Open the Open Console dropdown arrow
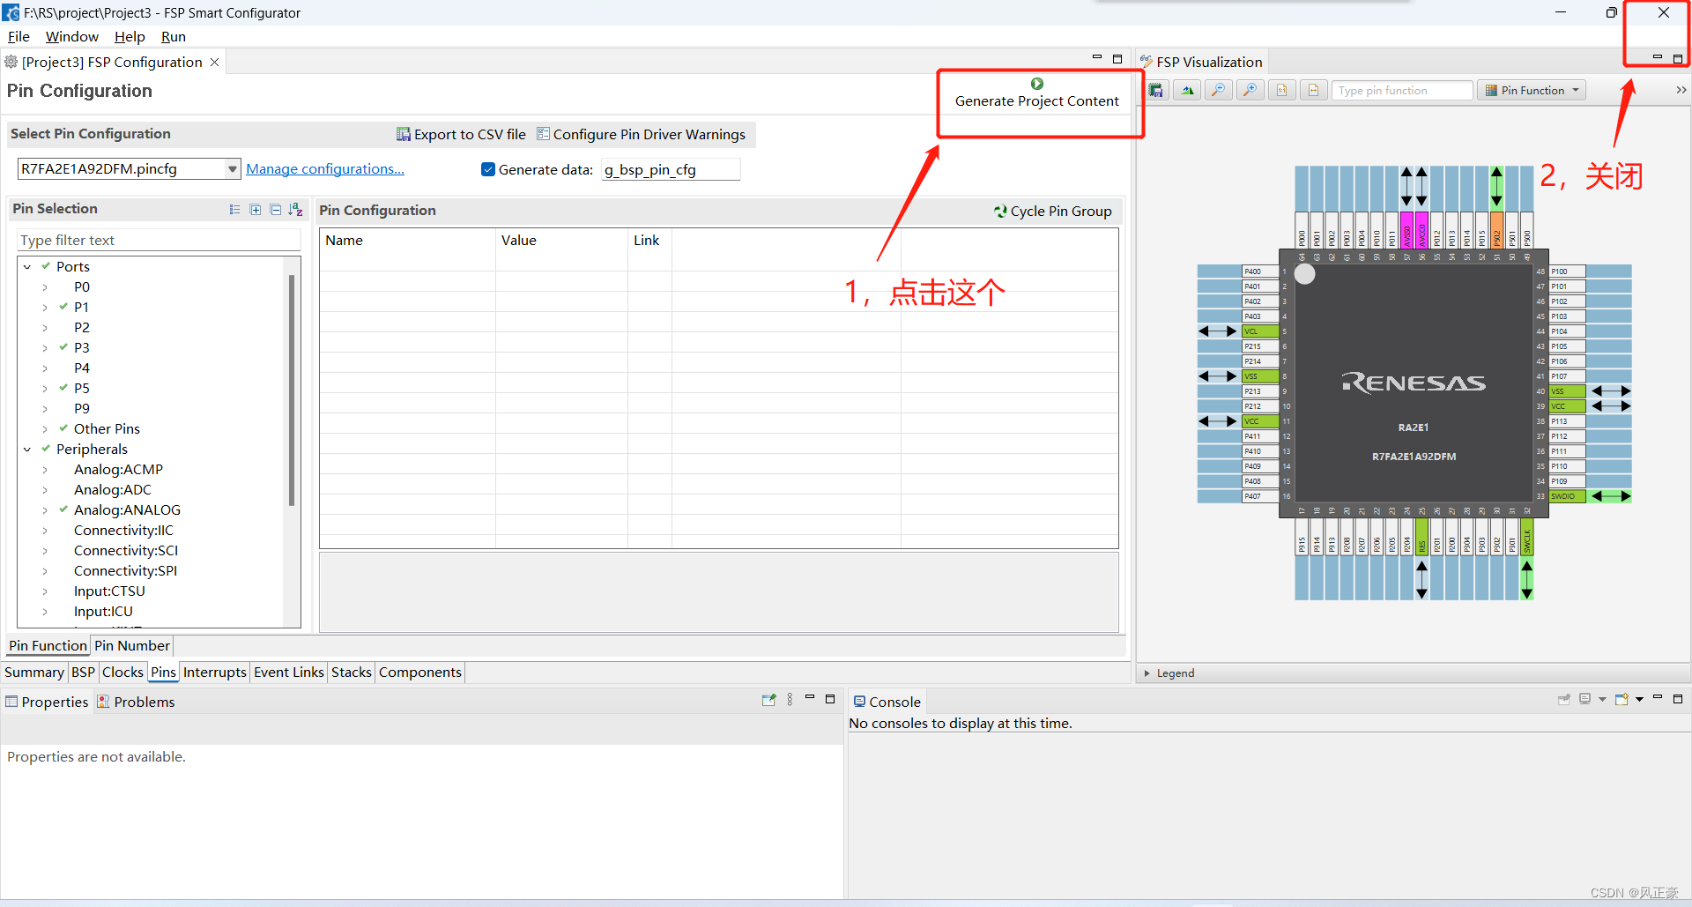 click(1639, 700)
